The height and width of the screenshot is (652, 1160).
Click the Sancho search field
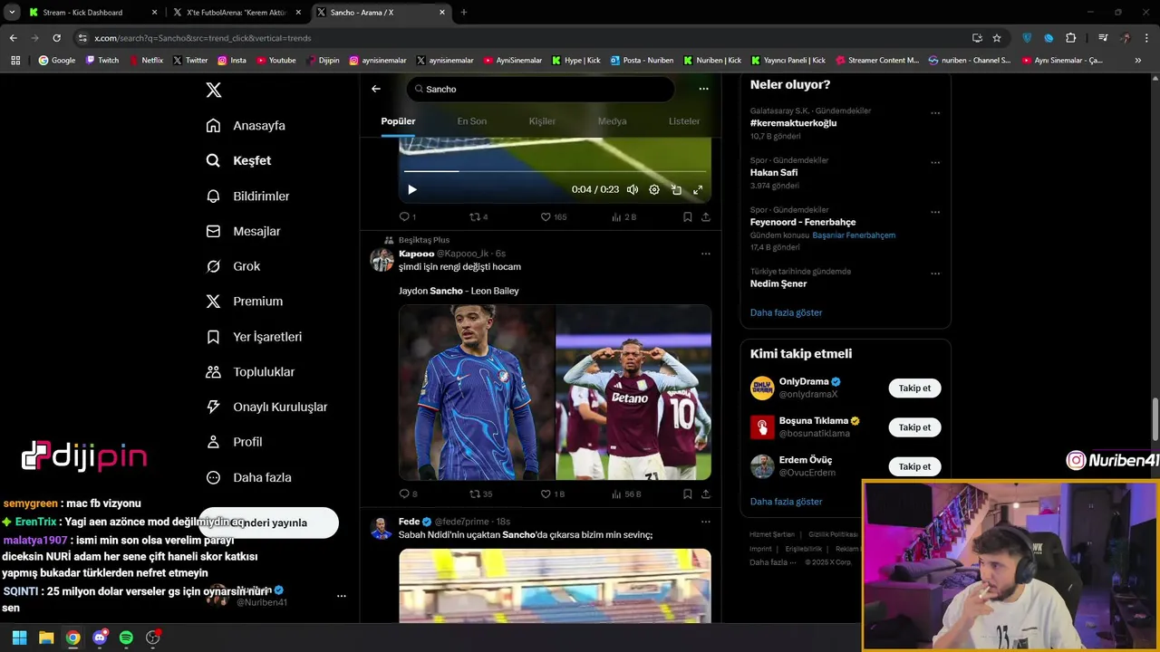540,89
